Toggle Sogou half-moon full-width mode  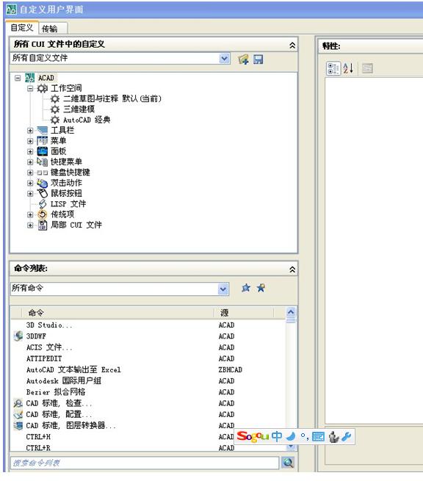(291, 436)
